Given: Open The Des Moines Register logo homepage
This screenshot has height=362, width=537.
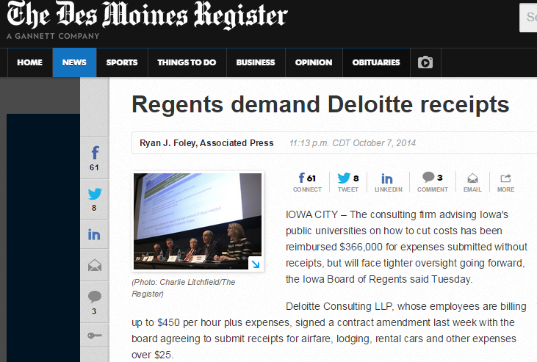Looking at the screenshot, I should pos(147,15).
